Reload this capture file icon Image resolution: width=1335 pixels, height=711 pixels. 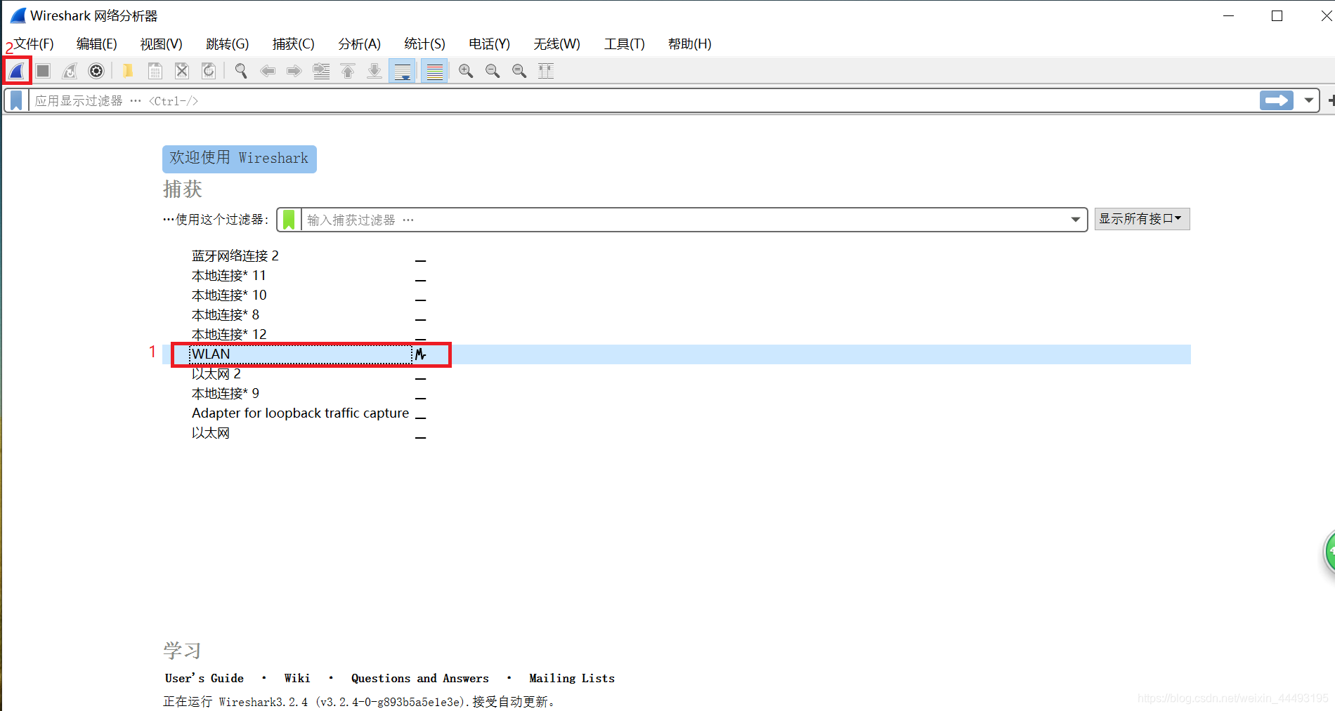tap(209, 71)
